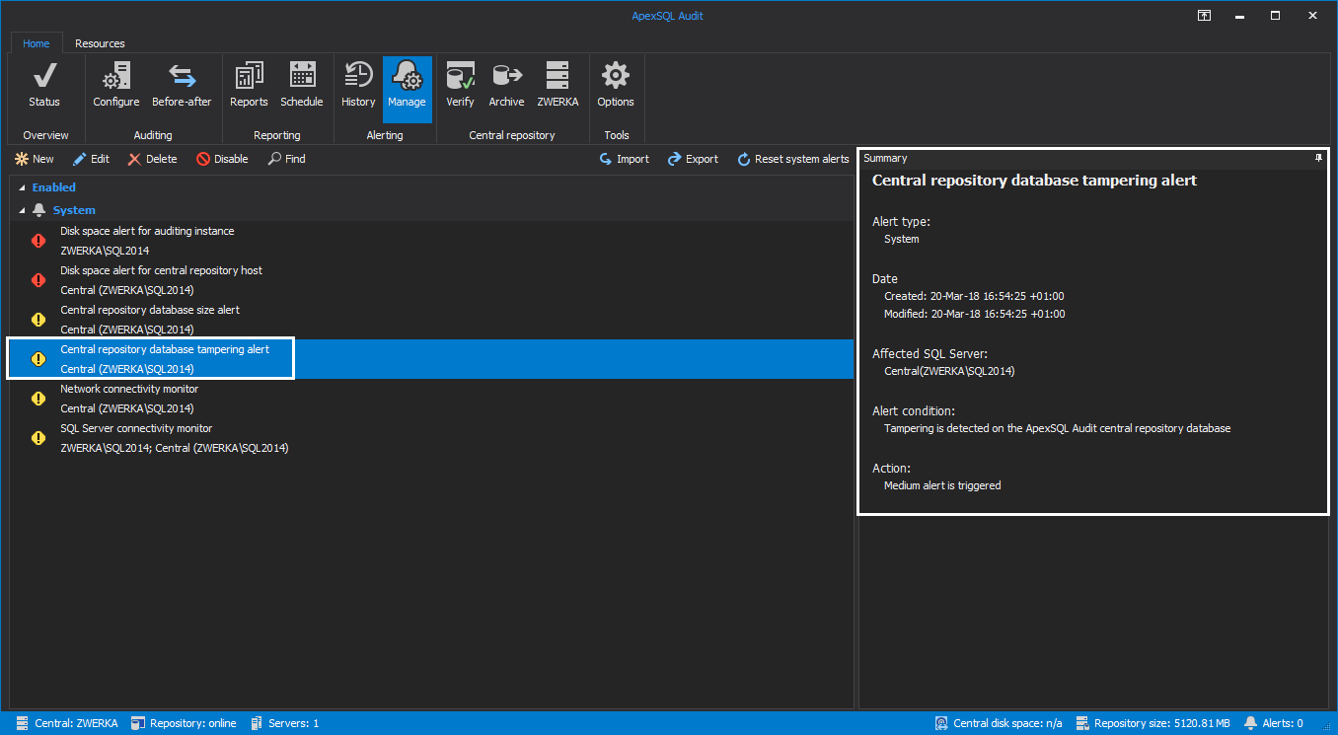
Task: Open the Reports tool
Action: click(249, 86)
